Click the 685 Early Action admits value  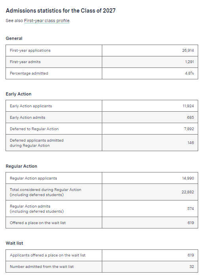pos(190,117)
